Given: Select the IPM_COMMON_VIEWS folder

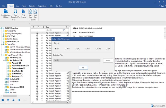Looking at the screenshot, I should click(15, 34).
